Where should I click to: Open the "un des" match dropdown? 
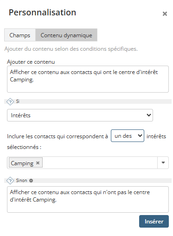[128, 136]
